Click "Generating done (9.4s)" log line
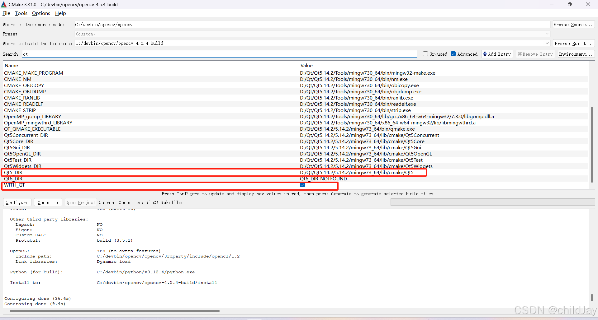This screenshot has height=320, width=598. (x=35, y=304)
